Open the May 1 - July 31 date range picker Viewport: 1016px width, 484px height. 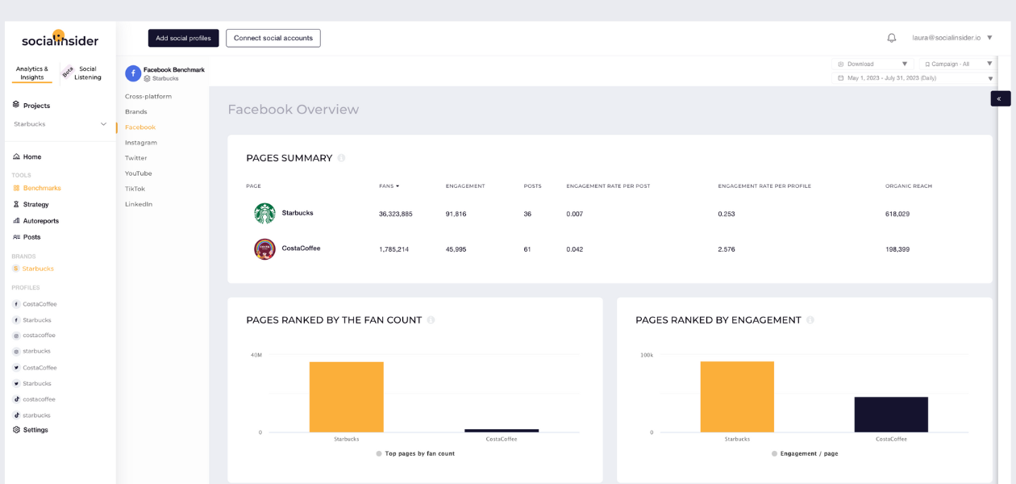tap(915, 78)
